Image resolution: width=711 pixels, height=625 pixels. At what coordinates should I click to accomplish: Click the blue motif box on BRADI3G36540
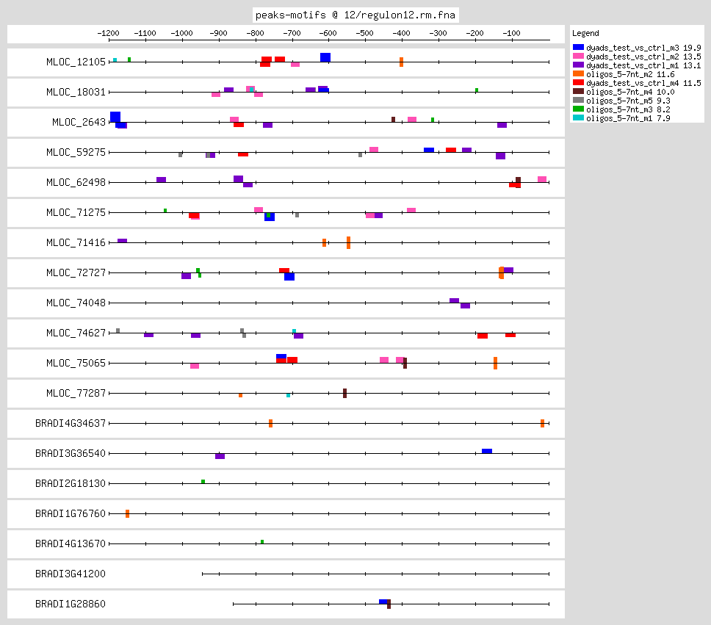pyautogui.click(x=487, y=451)
